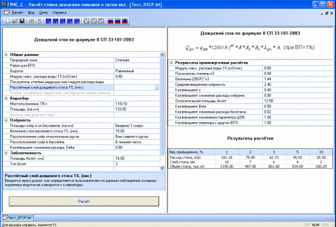Click the property grid scroll-down arrow
Image resolution: width=336 pixels, height=227 pixels.
pos(162,168)
